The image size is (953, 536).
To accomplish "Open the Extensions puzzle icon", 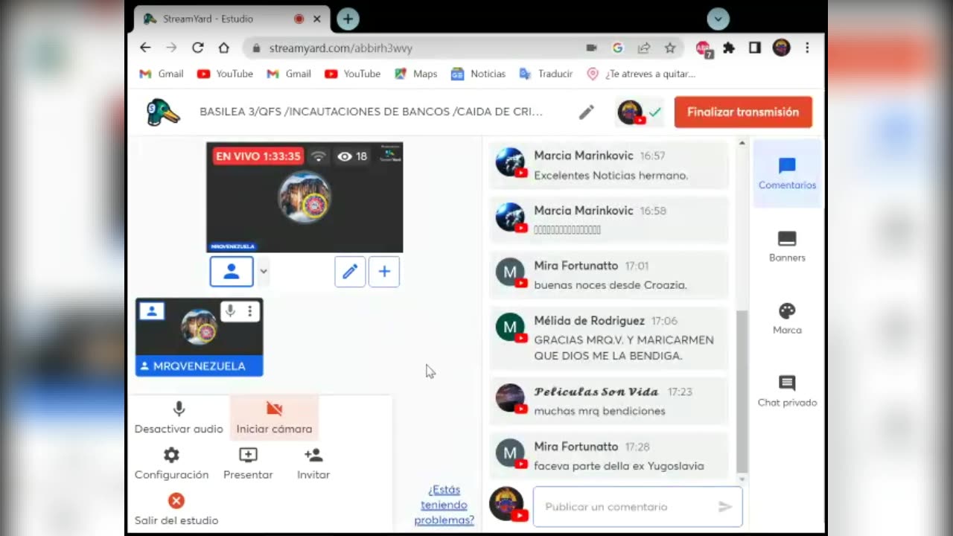I will pos(729,48).
